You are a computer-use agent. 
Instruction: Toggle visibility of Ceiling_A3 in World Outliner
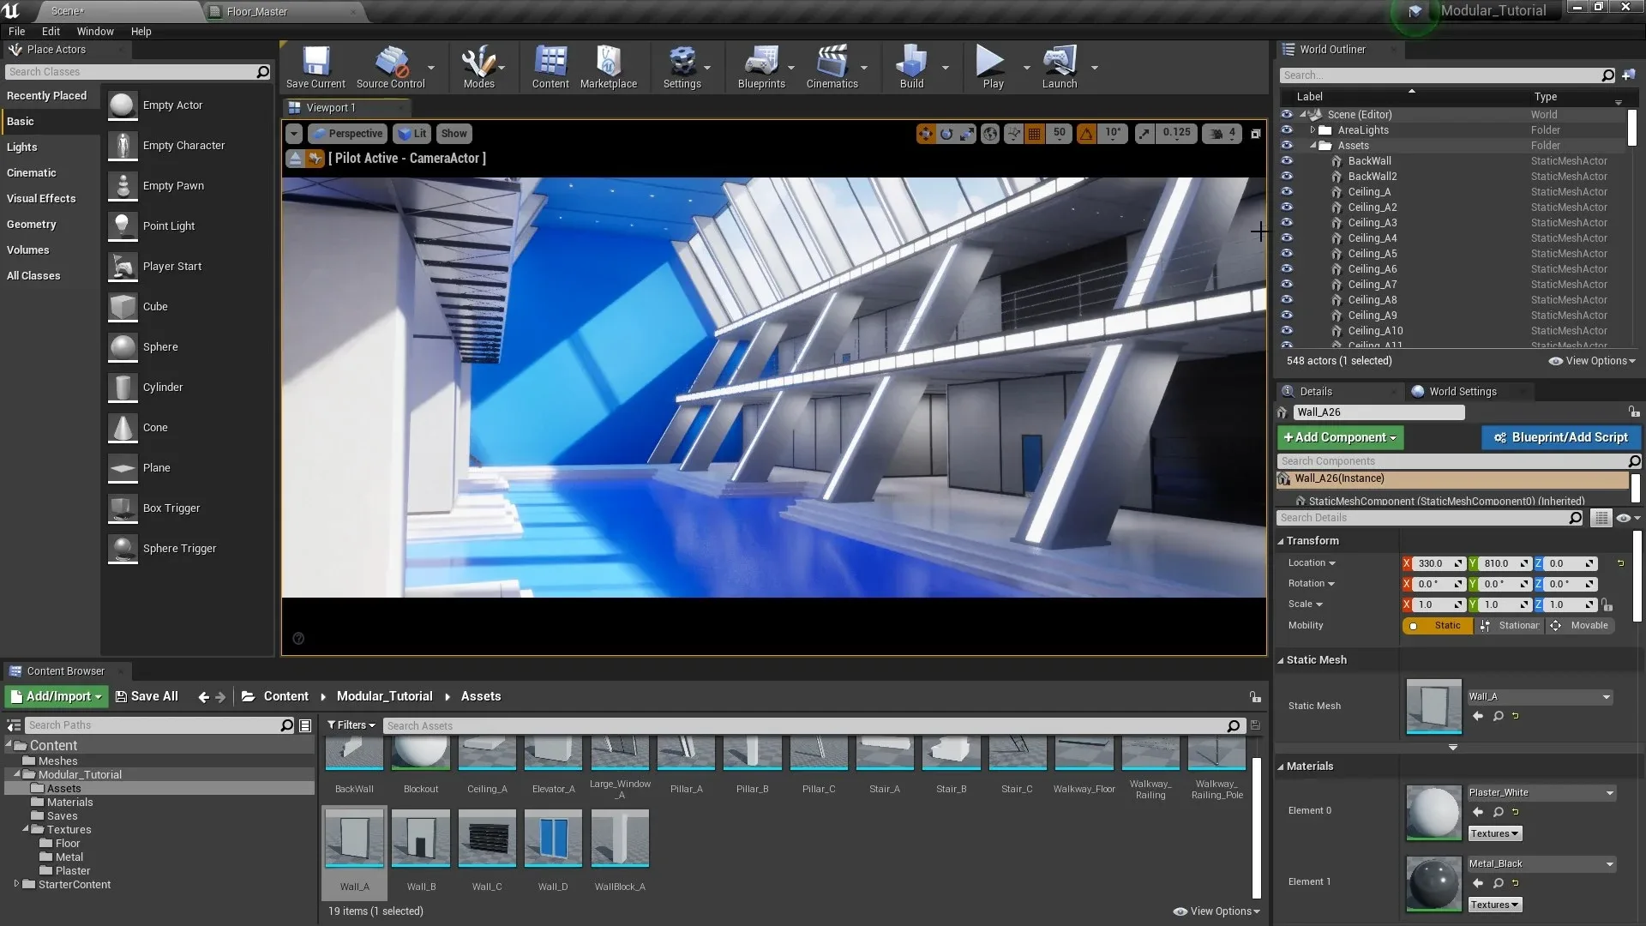[x=1287, y=223]
